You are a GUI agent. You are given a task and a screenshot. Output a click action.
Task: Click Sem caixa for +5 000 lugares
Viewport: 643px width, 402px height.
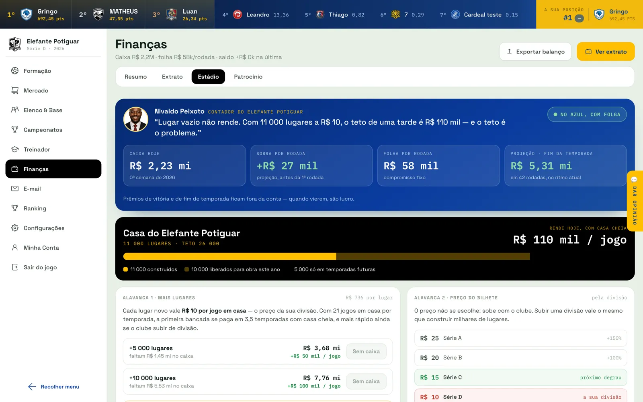pyautogui.click(x=366, y=351)
